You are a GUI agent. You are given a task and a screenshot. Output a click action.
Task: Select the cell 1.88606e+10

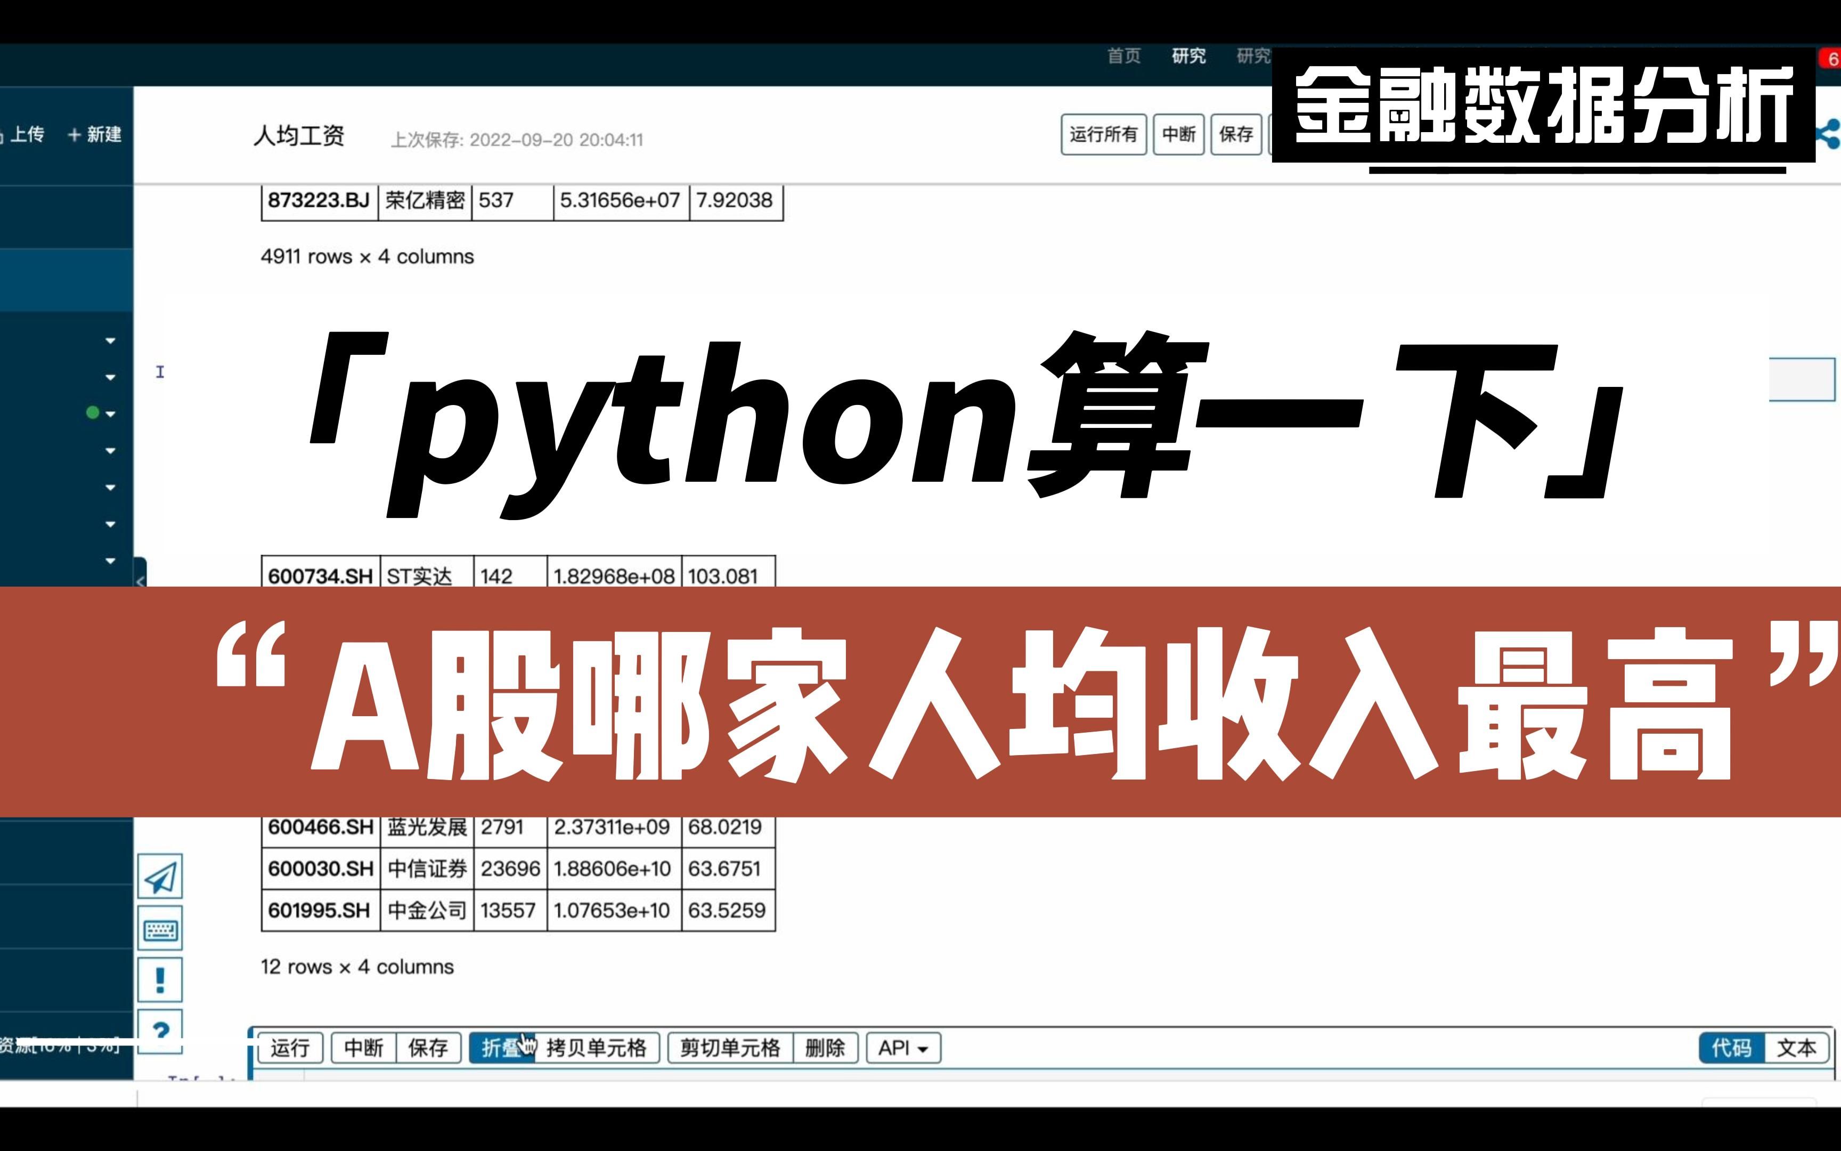(x=614, y=869)
